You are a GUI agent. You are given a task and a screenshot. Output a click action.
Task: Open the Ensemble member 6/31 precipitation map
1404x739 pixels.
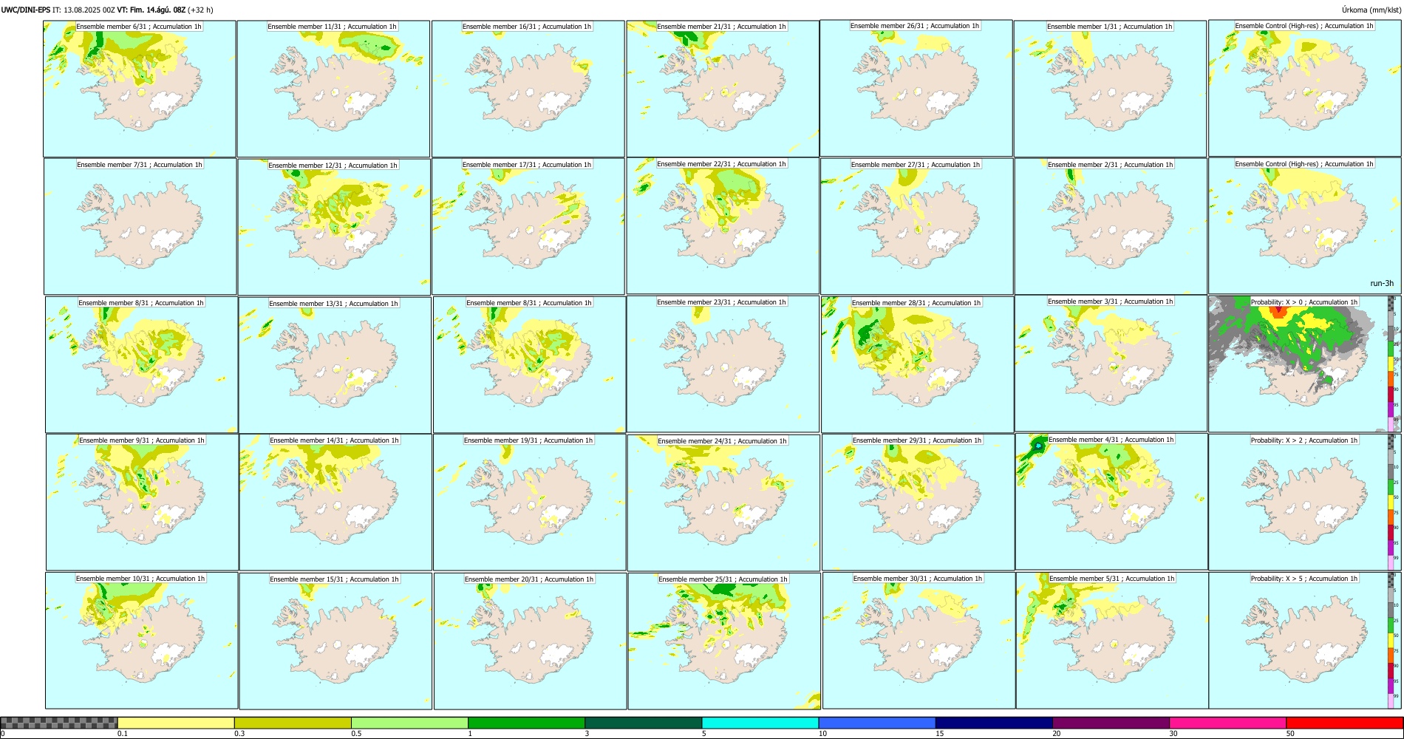pyautogui.click(x=140, y=89)
